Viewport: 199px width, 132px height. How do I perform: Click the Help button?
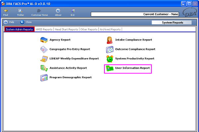tap(9, 22)
